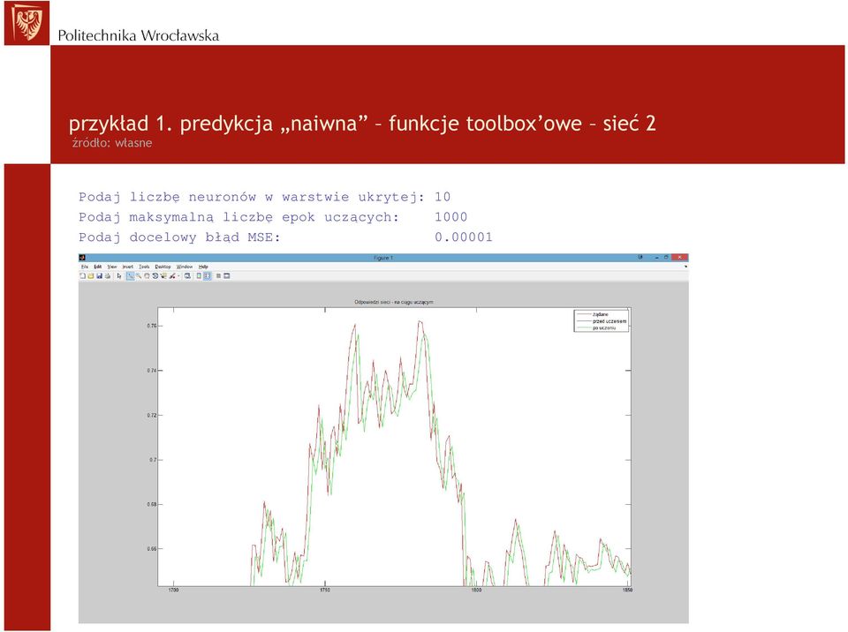848x632 pixels.
Task: Click the Show Plot Tools and Dock icon
Action: pyautogui.click(x=227, y=275)
